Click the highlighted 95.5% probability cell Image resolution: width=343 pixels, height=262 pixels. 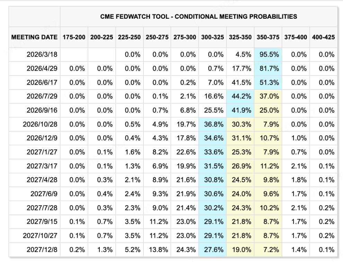(268, 54)
